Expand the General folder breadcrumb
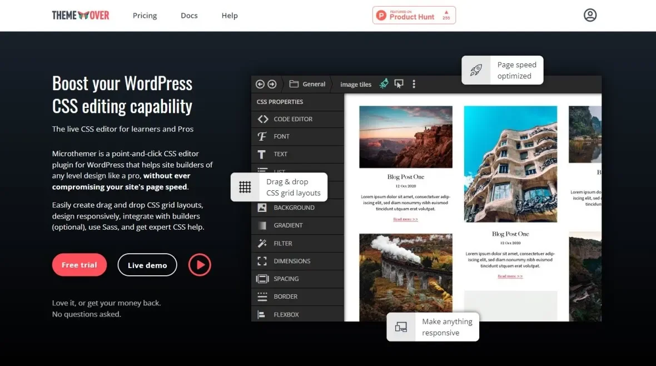The width and height of the screenshot is (656, 366). 307,83
